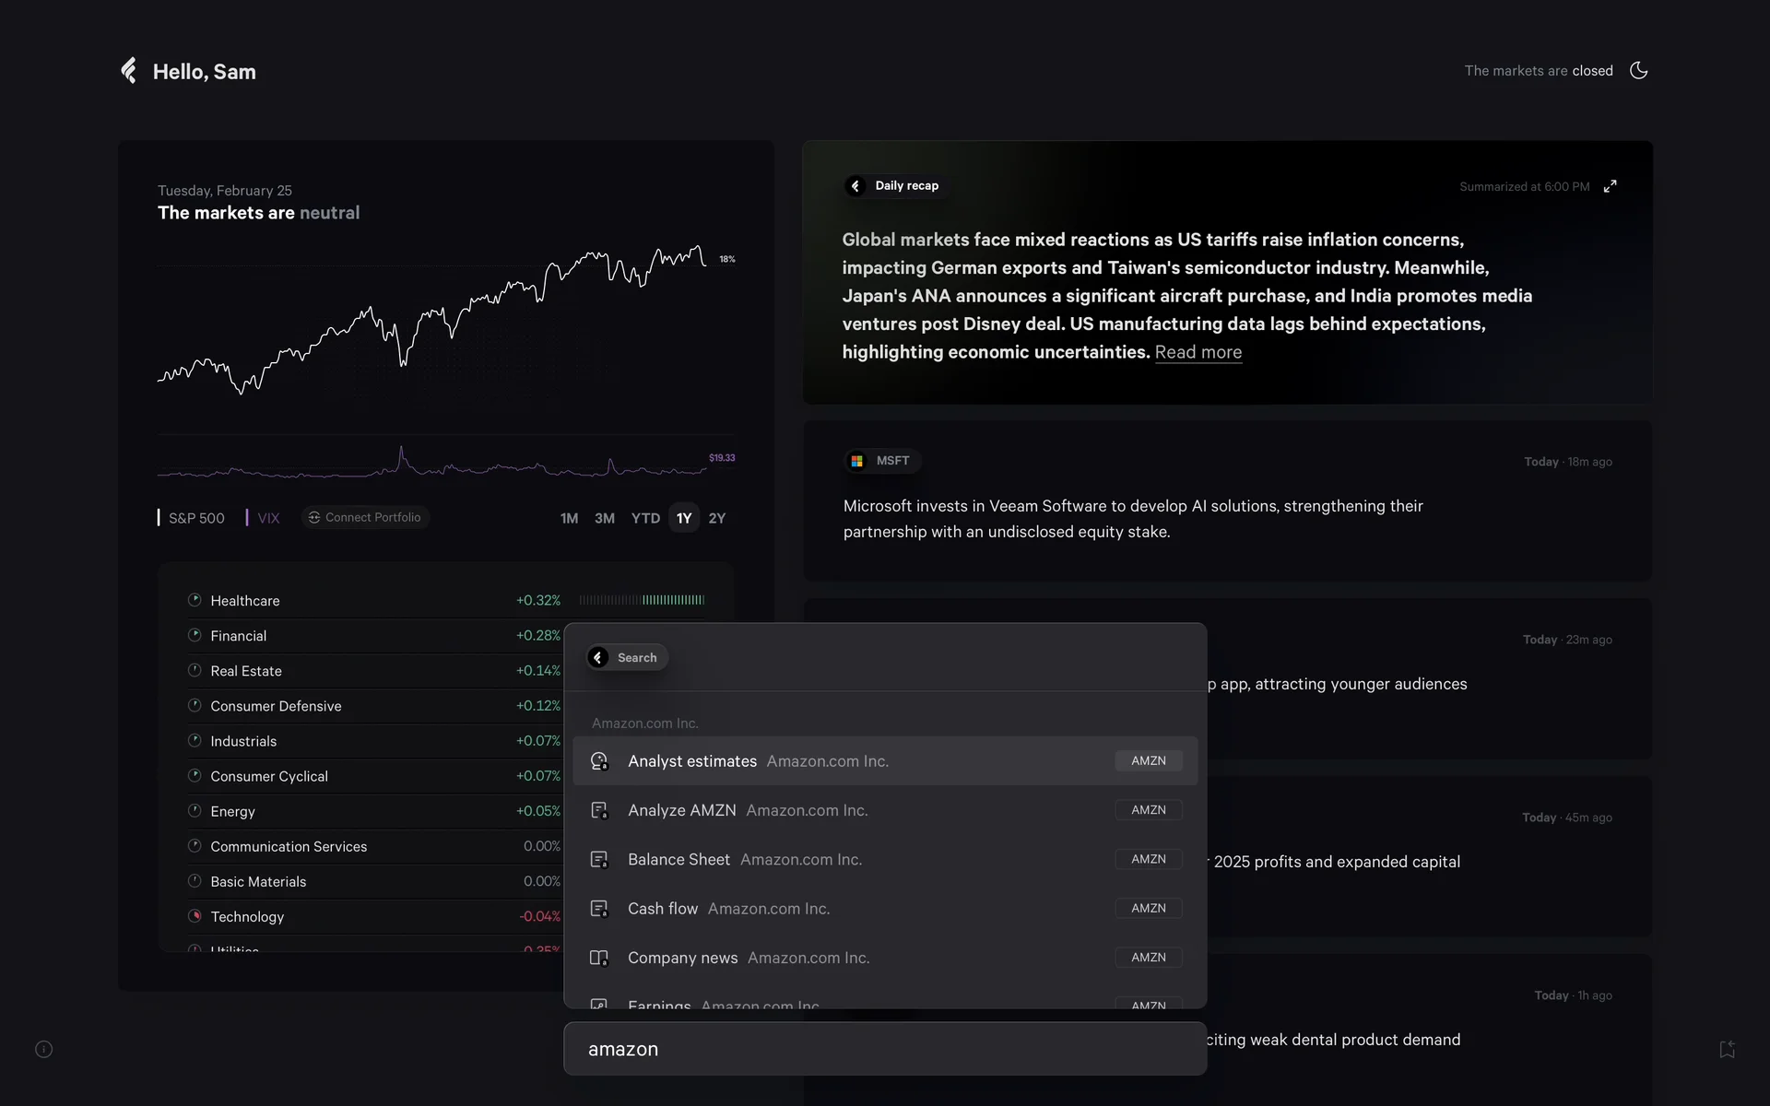Click the Balance Sheet result icon

coord(599,860)
